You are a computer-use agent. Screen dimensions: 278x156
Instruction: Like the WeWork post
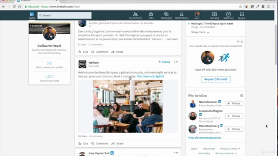point(83,143)
